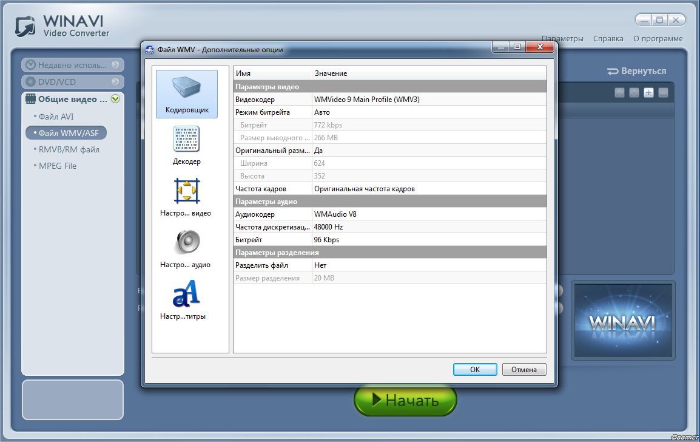The image size is (700, 442).
Task: Click the green Начать start button
Action: coord(405,400)
